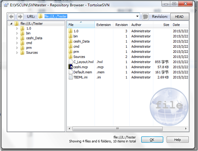Click revision 2 cell of the Sources row
The width and height of the screenshot is (198, 151).
126,57
